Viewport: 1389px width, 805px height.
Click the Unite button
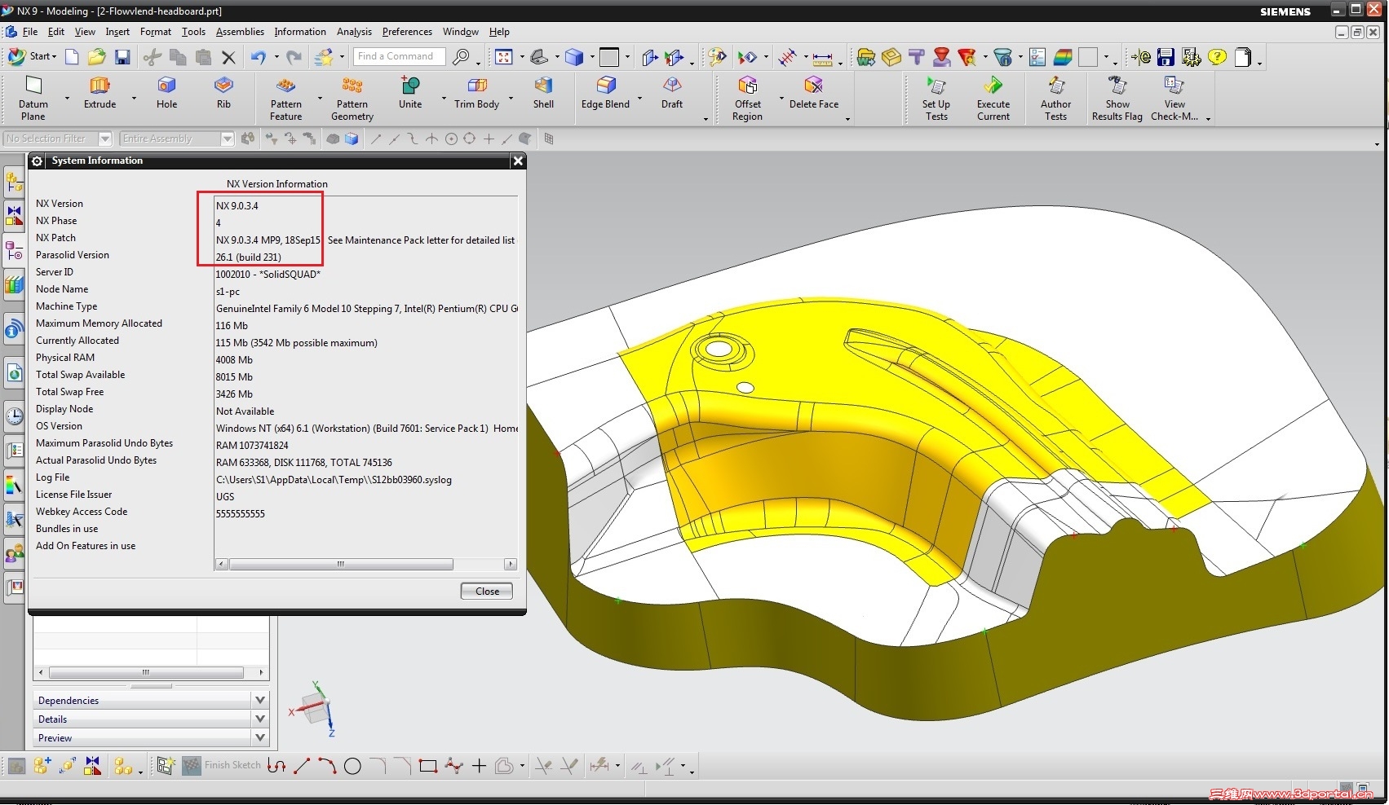pyautogui.click(x=410, y=93)
